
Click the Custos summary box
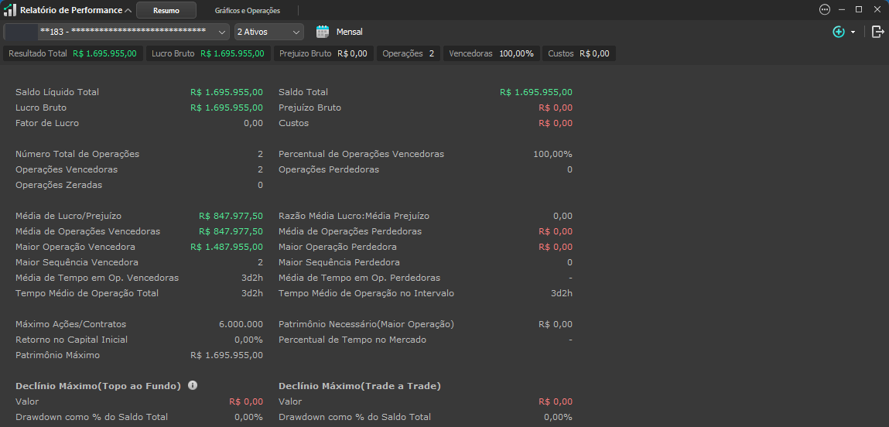(579, 54)
